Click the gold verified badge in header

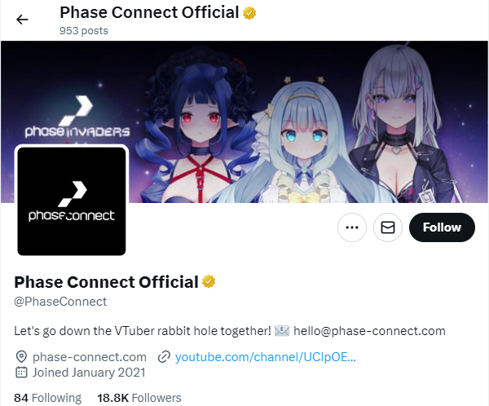[x=249, y=13]
